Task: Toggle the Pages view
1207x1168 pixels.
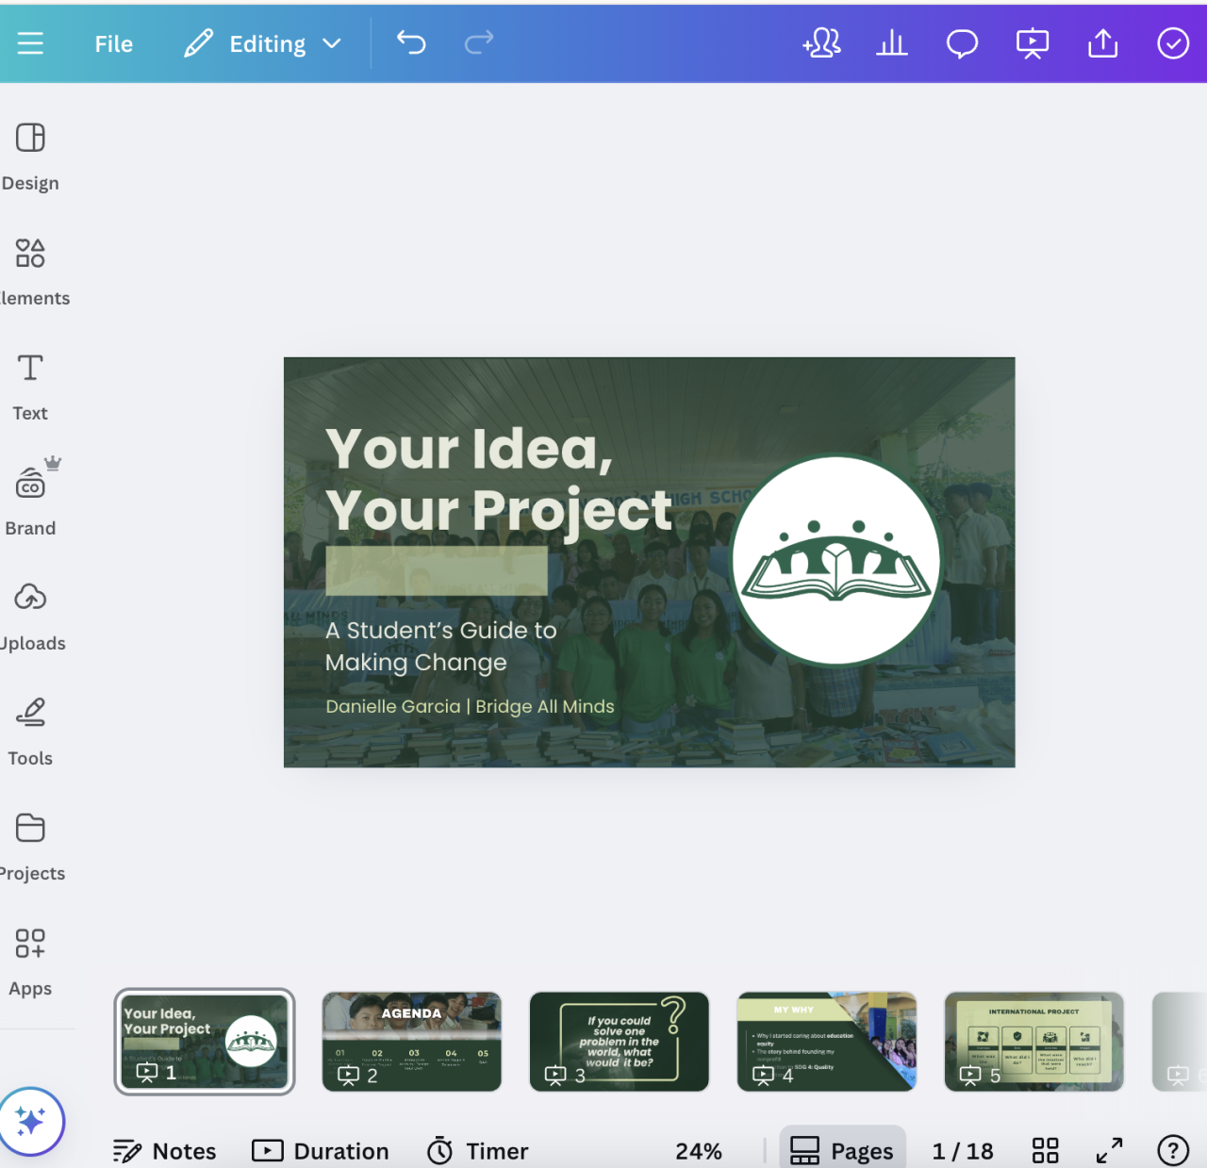Action: click(843, 1149)
